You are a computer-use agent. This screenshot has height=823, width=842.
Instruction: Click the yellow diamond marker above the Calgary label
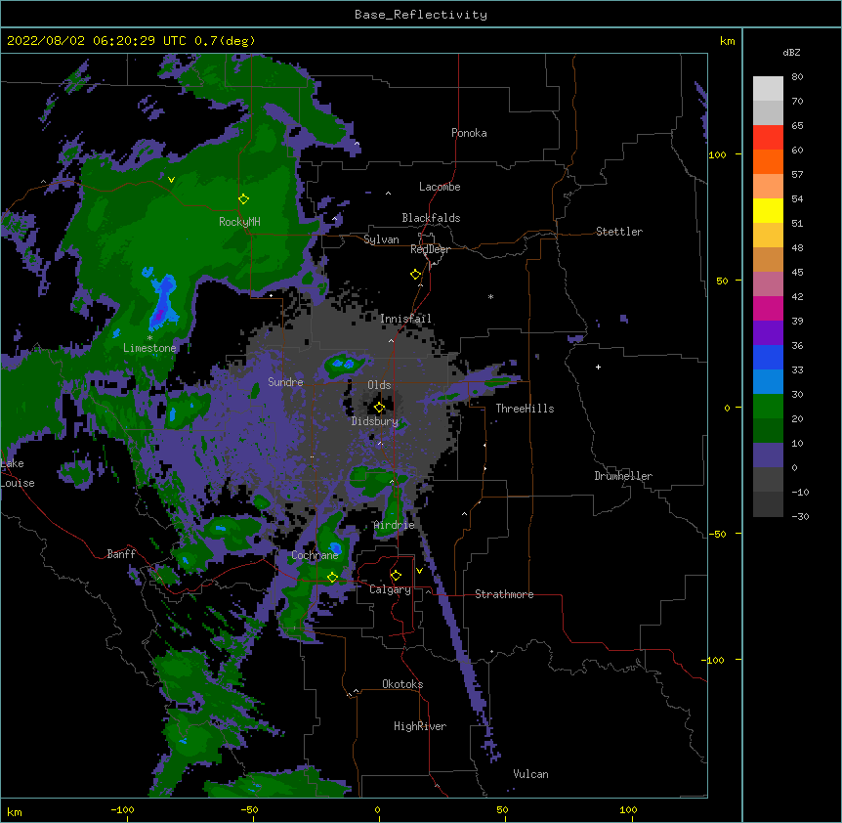click(396, 576)
